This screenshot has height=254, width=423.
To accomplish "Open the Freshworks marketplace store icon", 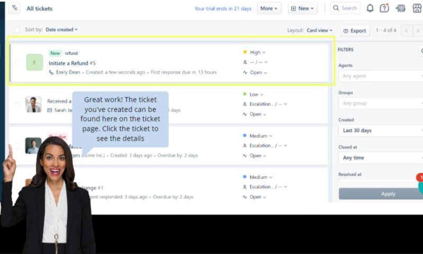I will 416,8.
